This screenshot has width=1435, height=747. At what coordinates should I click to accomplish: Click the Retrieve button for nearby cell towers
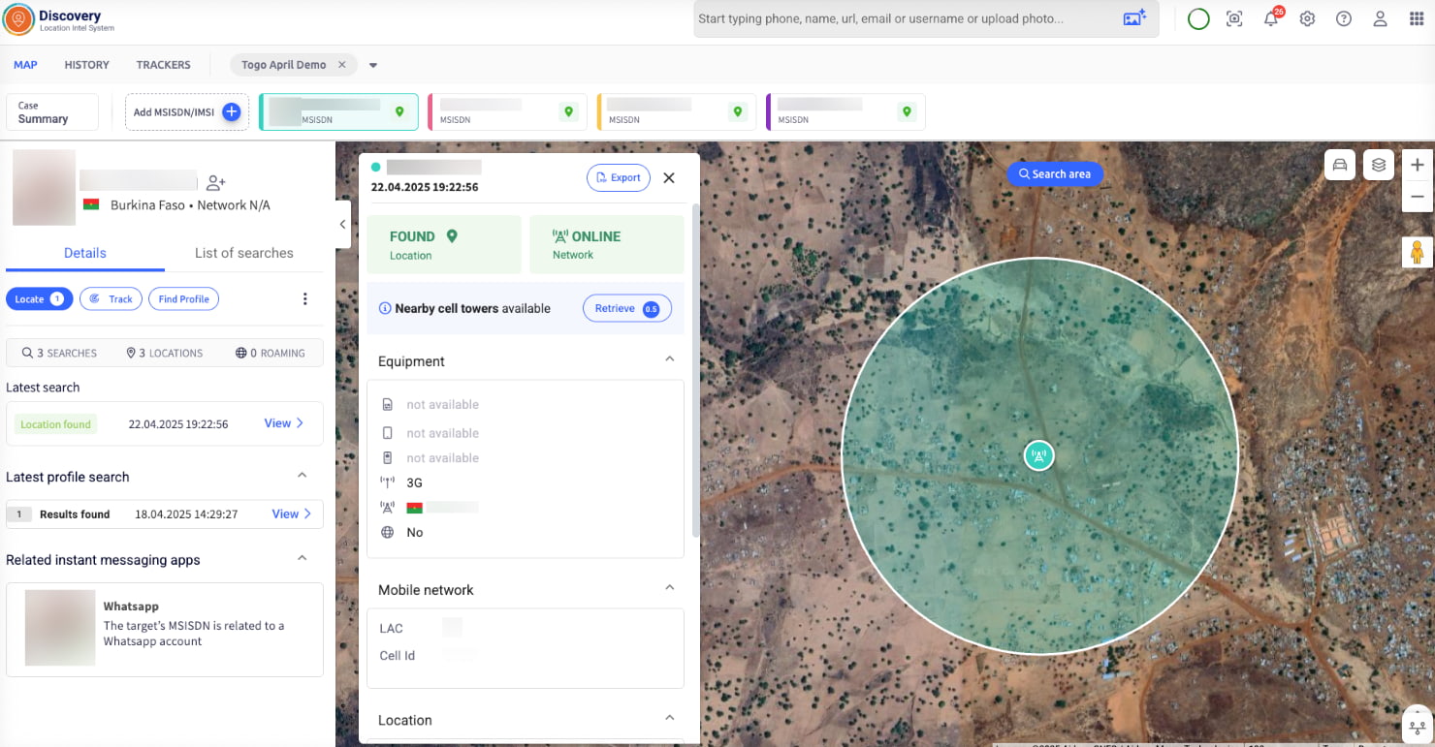tap(626, 309)
